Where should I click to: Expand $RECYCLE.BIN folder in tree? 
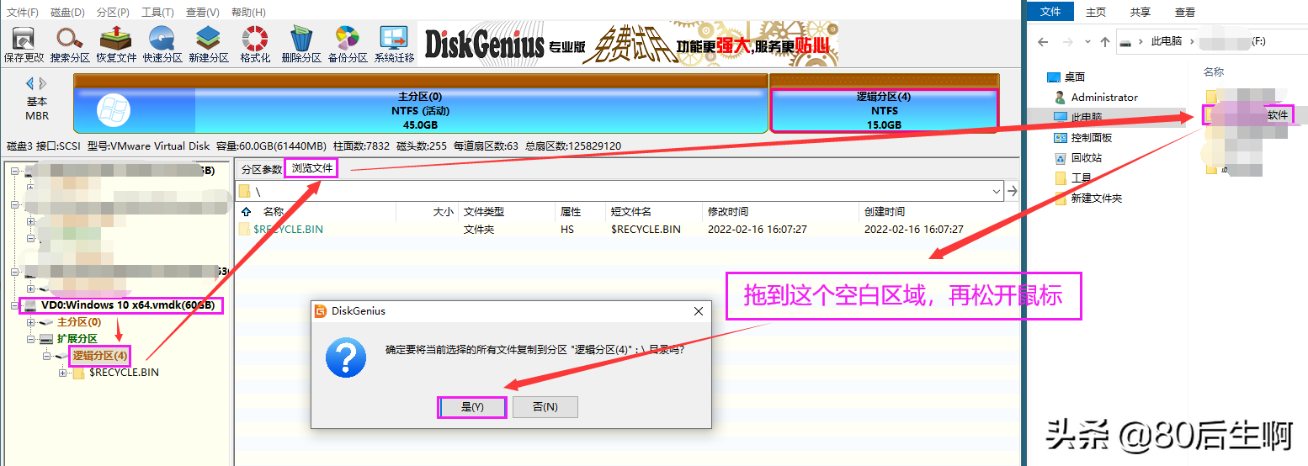pos(62,373)
